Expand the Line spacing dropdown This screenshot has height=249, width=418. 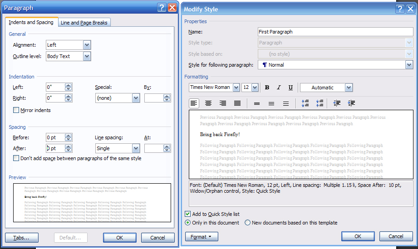pos(136,148)
